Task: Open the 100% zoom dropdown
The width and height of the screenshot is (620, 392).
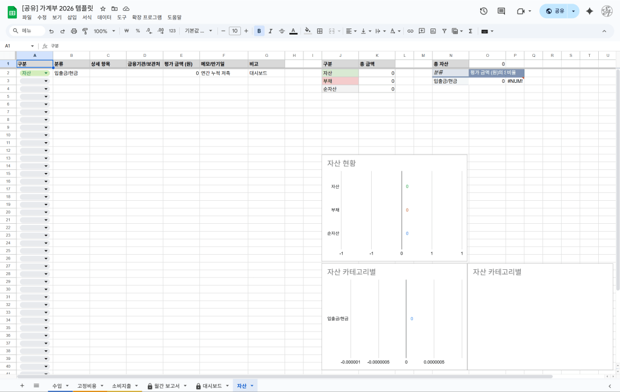Action: point(104,31)
